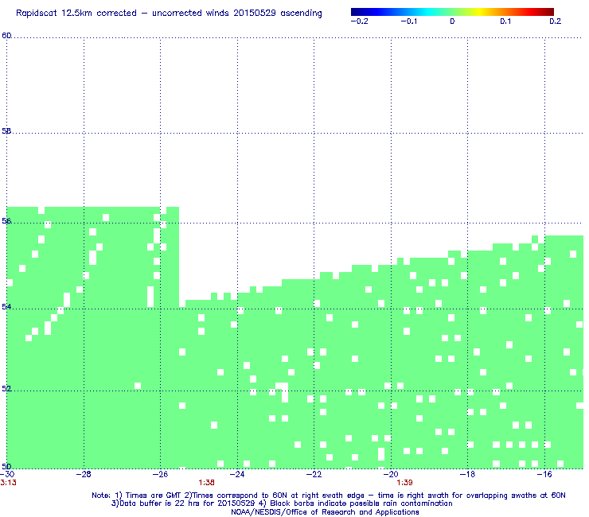Click longitude label -18
The height and width of the screenshot is (517, 589).
pyautogui.click(x=467, y=474)
